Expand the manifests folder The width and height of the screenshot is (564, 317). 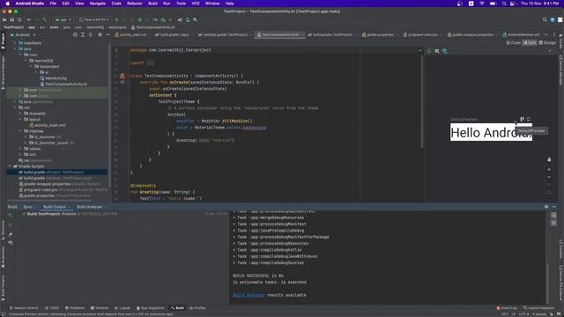15,43
